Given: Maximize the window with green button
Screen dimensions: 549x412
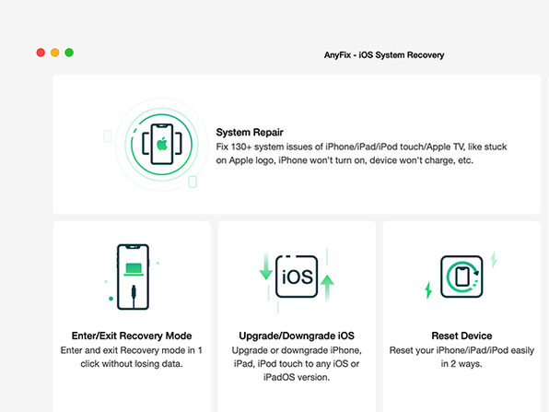Looking at the screenshot, I should pos(69,53).
